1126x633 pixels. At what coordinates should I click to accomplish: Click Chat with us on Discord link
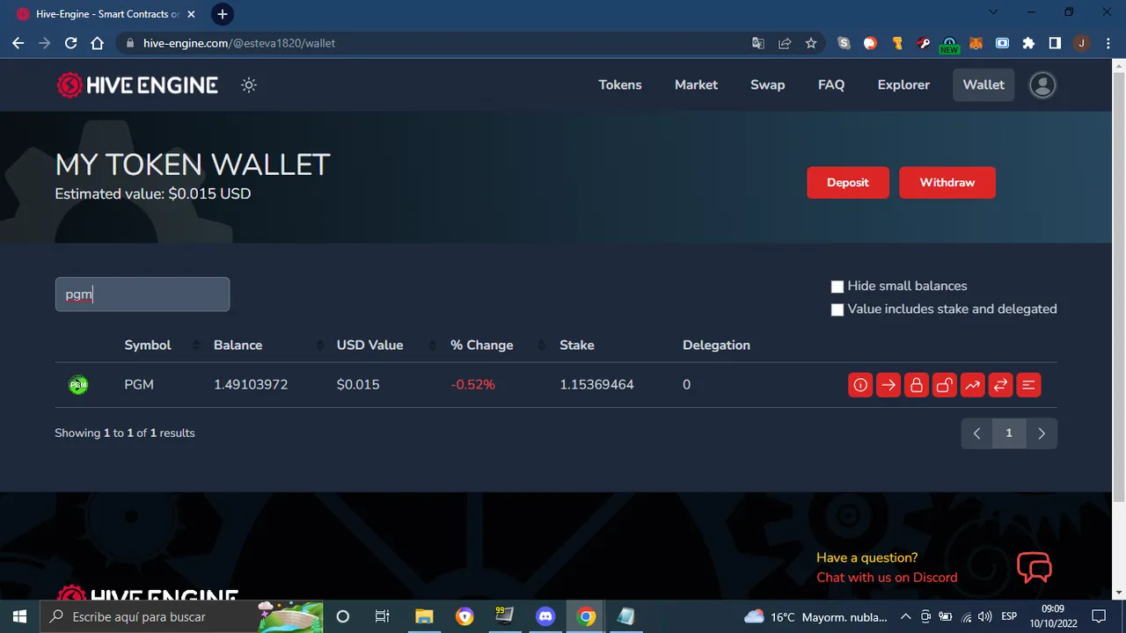[x=887, y=578]
